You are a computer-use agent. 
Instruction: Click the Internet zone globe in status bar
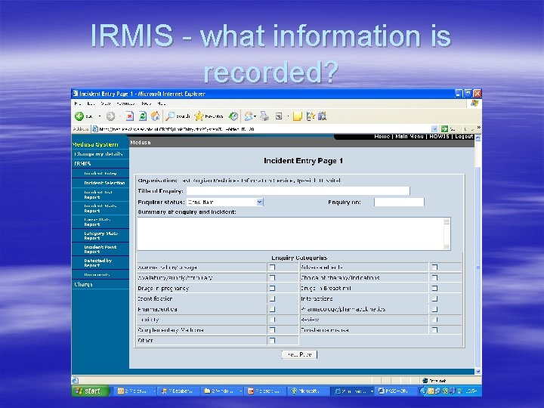coord(425,381)
